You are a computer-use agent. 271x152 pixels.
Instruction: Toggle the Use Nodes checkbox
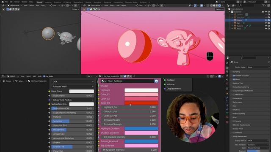pos(44,76)
